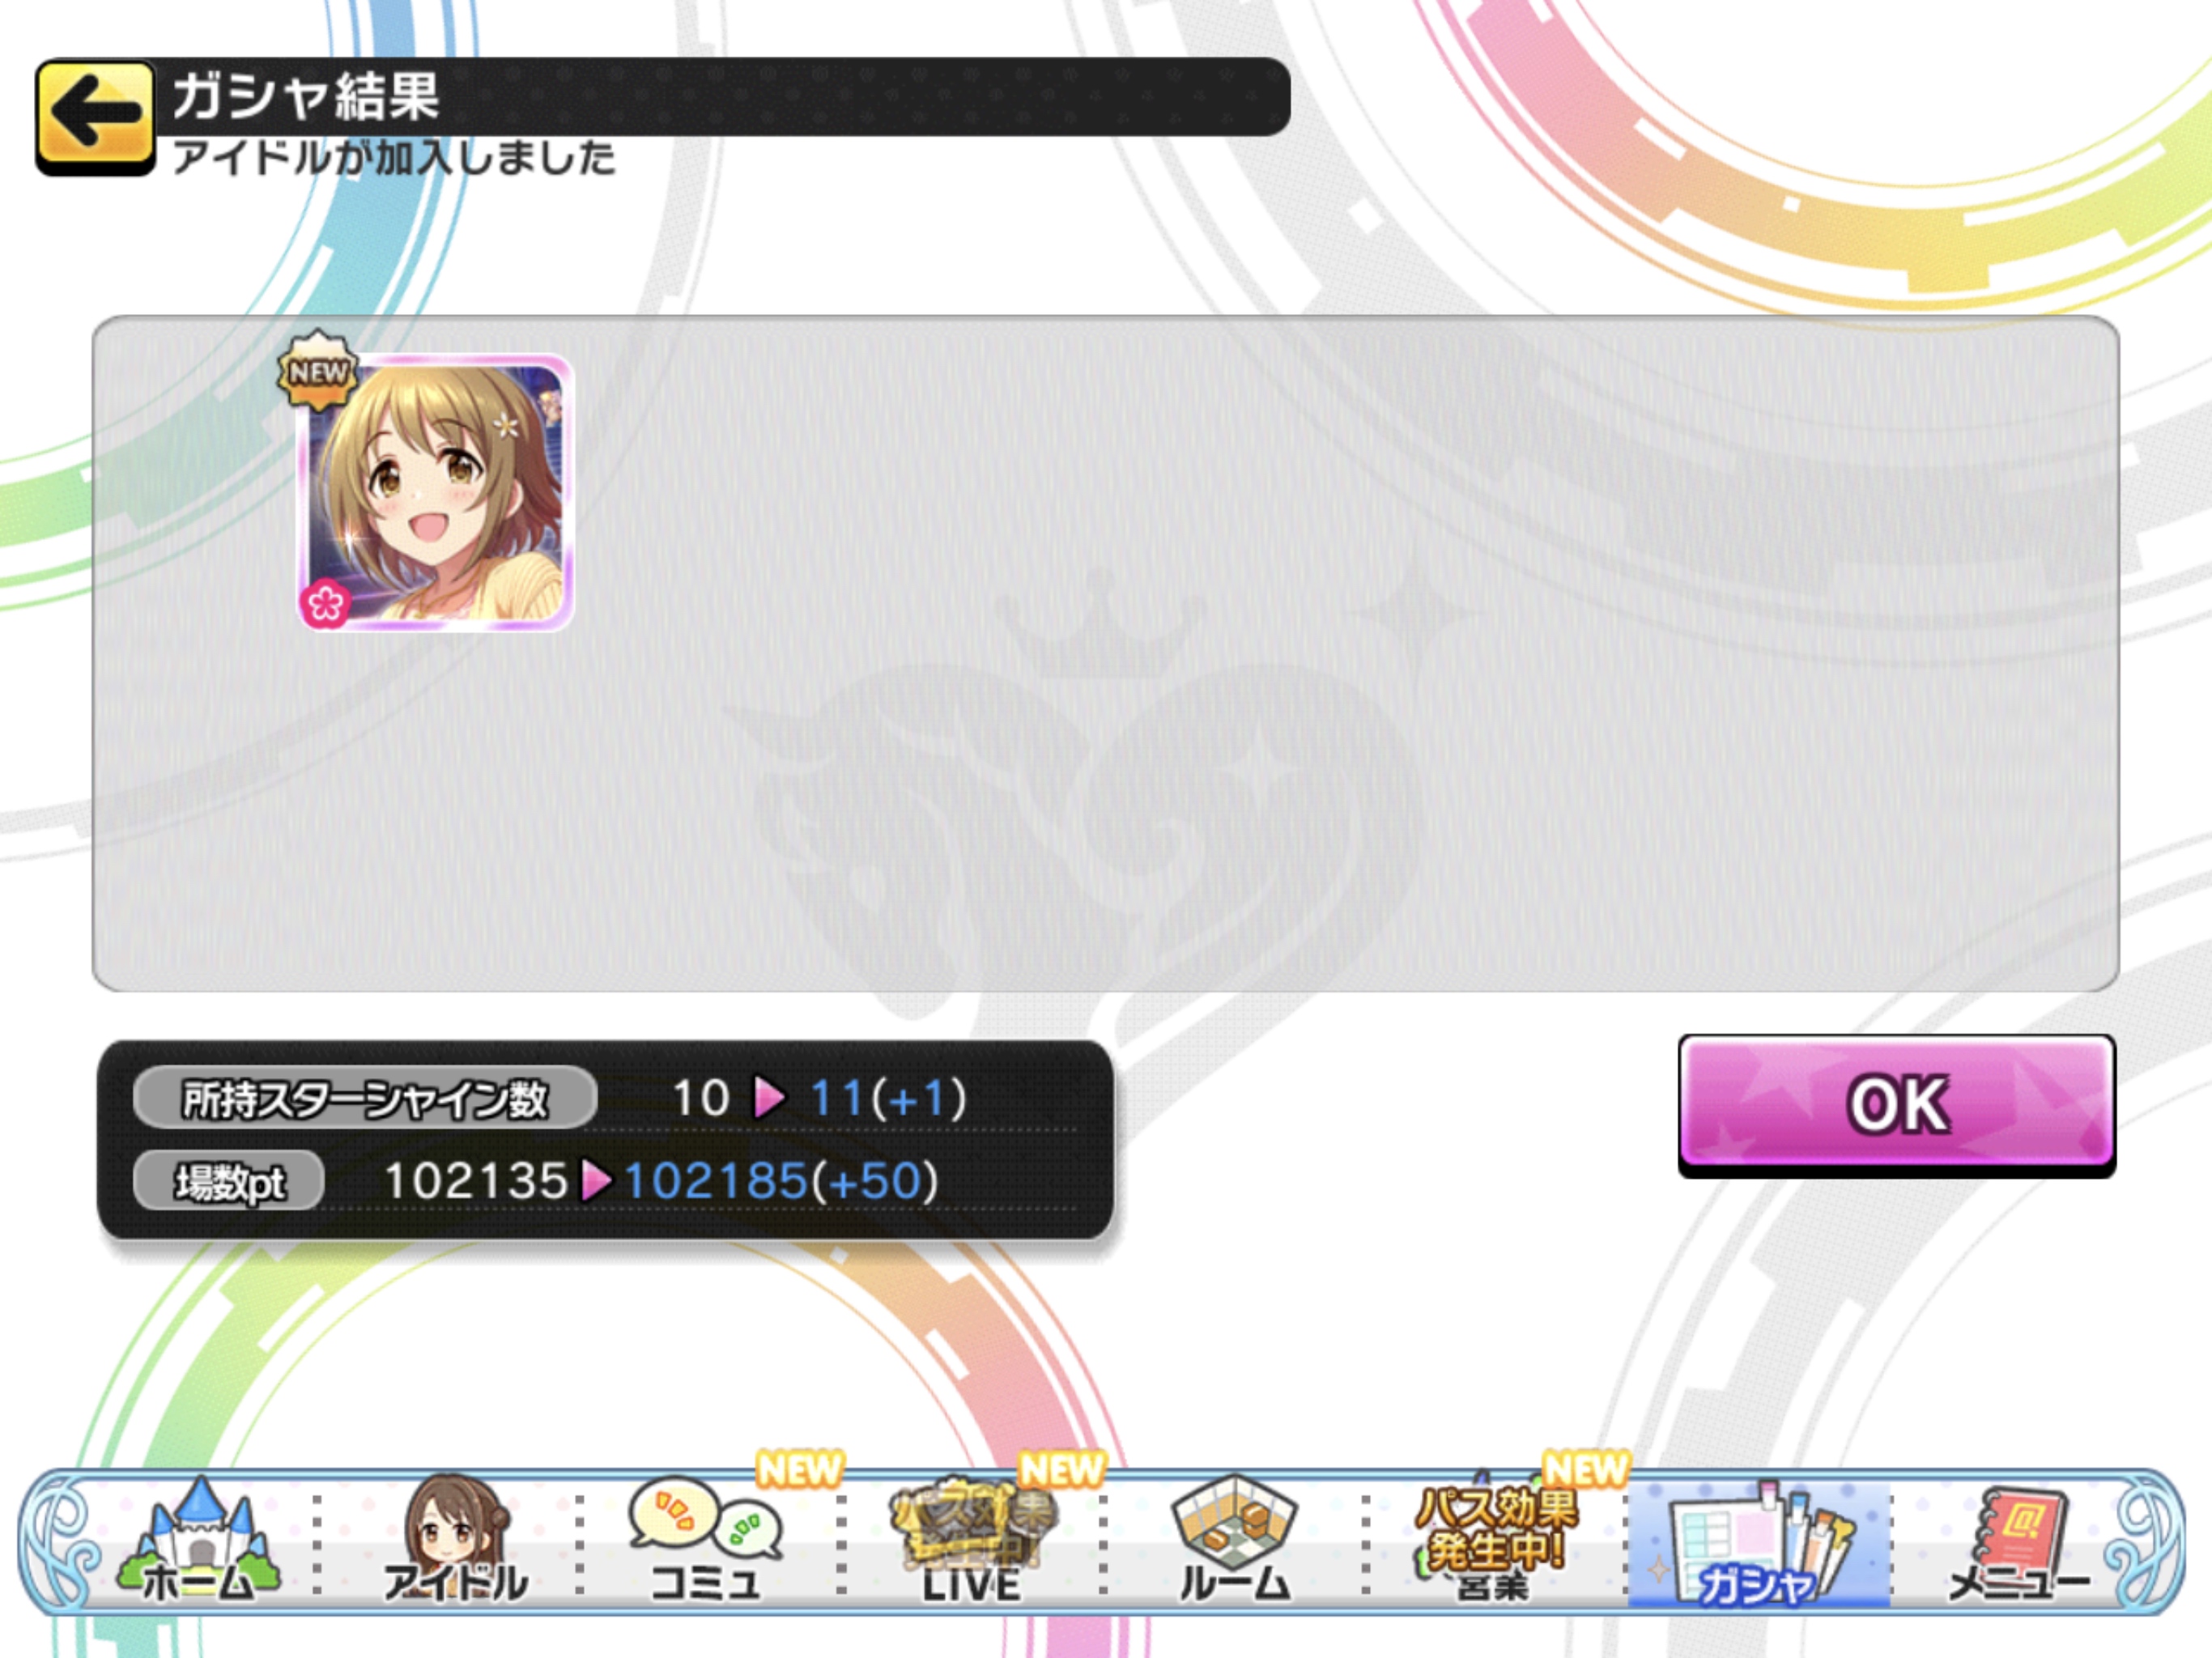Tap the NEW badge on idol card
Screen dimensions: 2212x1658
[318, 371]
